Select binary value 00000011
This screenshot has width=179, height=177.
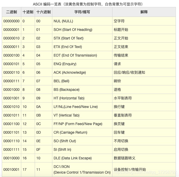pos(12,47)
